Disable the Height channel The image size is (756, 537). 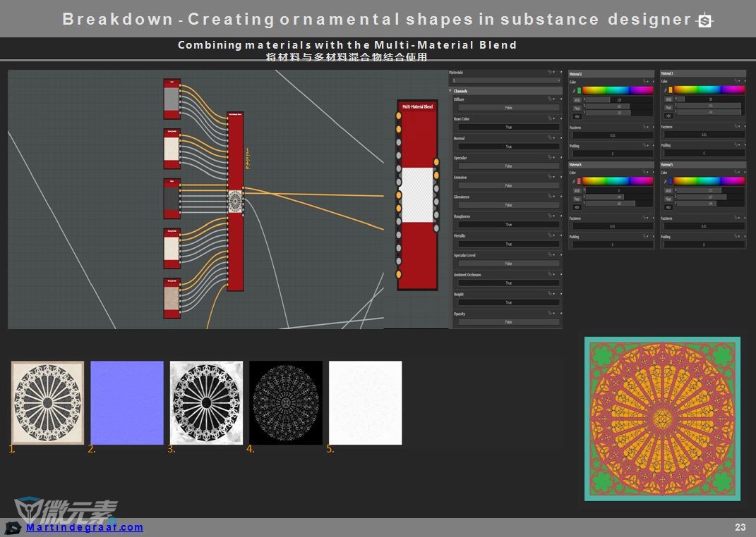509,302
